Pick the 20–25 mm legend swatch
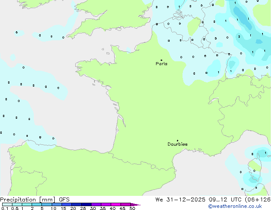The width and height of the screenshot is (271, 210). tap(77, 204)
